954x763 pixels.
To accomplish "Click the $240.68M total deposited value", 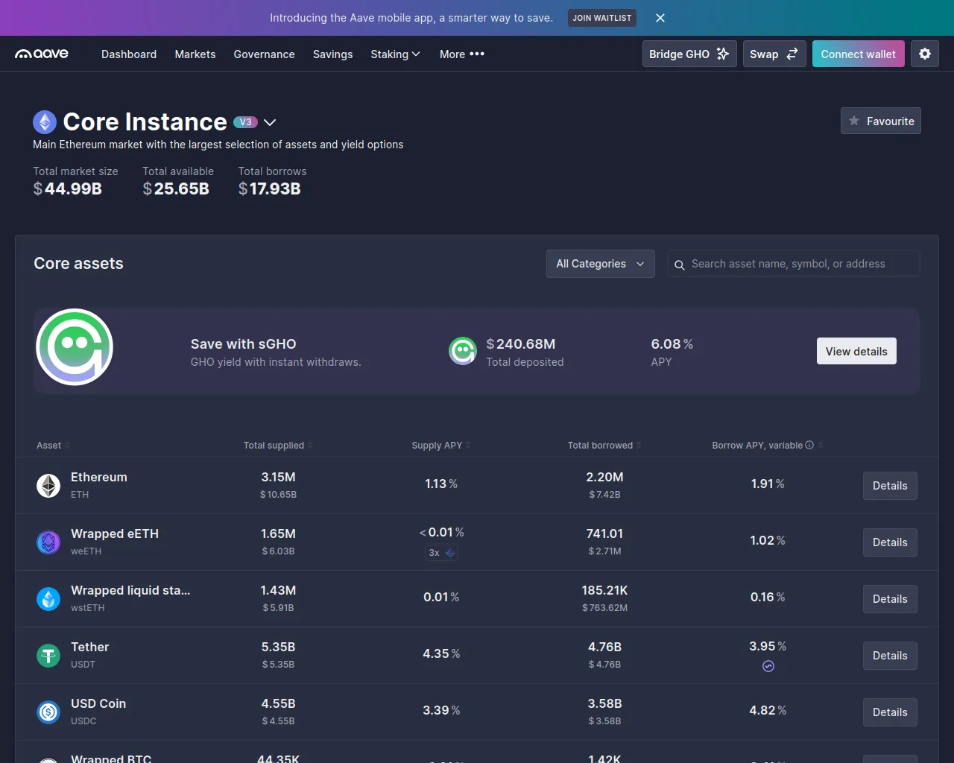I will 521,343.
